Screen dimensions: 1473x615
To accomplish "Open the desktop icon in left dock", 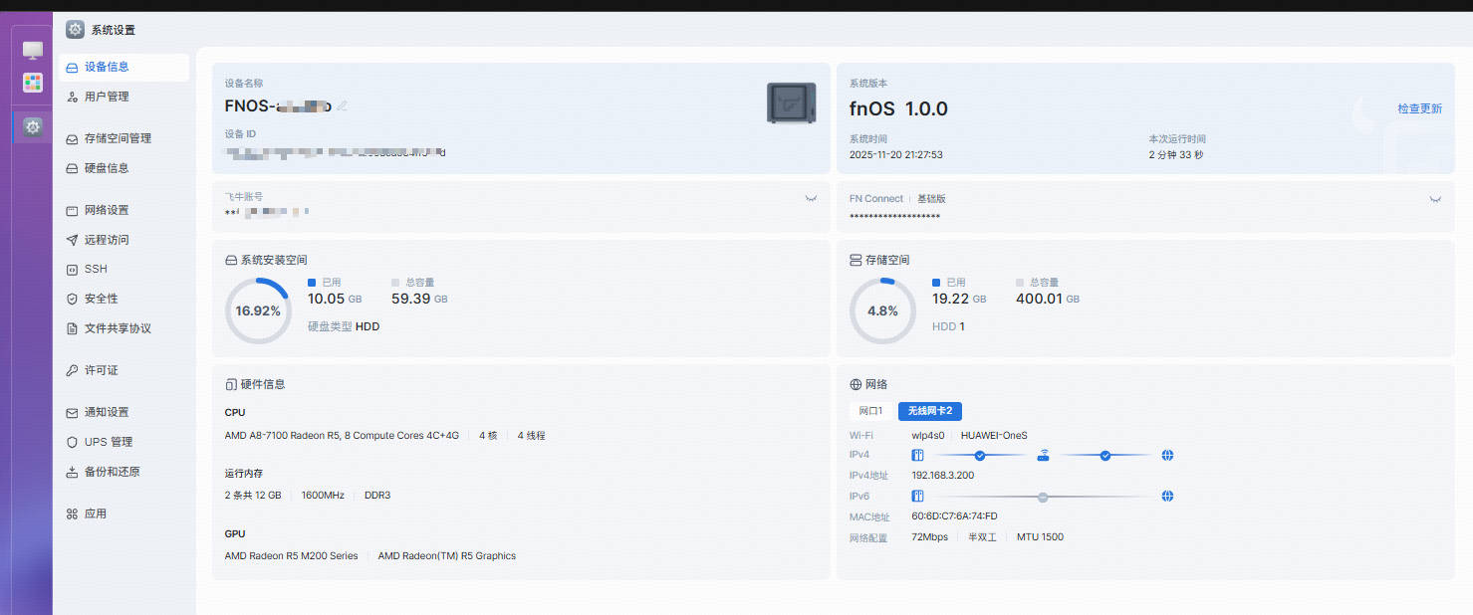I will click(33, 50).
